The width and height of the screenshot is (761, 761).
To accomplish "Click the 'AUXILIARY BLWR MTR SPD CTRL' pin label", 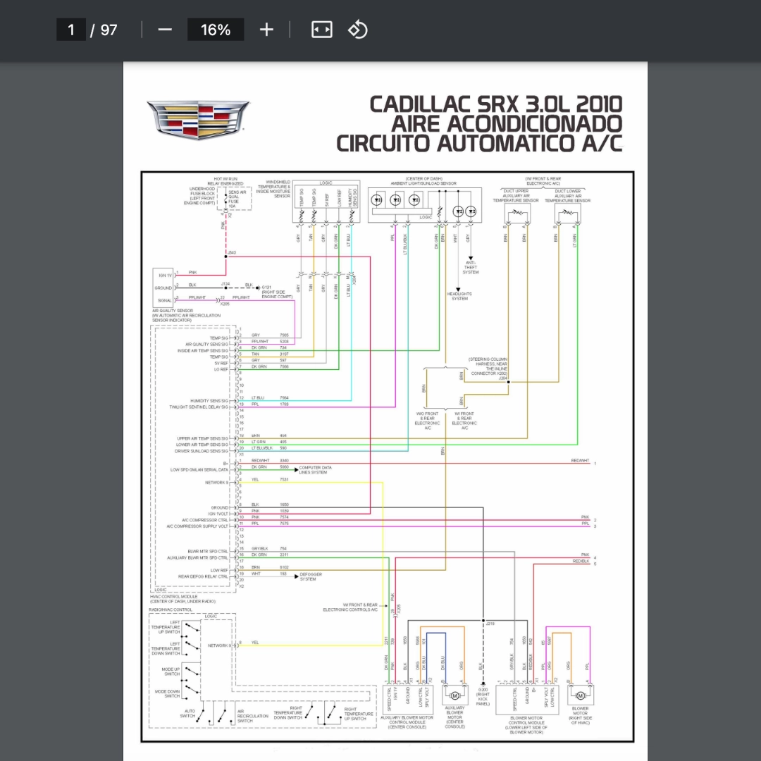I will click(197, 557).
